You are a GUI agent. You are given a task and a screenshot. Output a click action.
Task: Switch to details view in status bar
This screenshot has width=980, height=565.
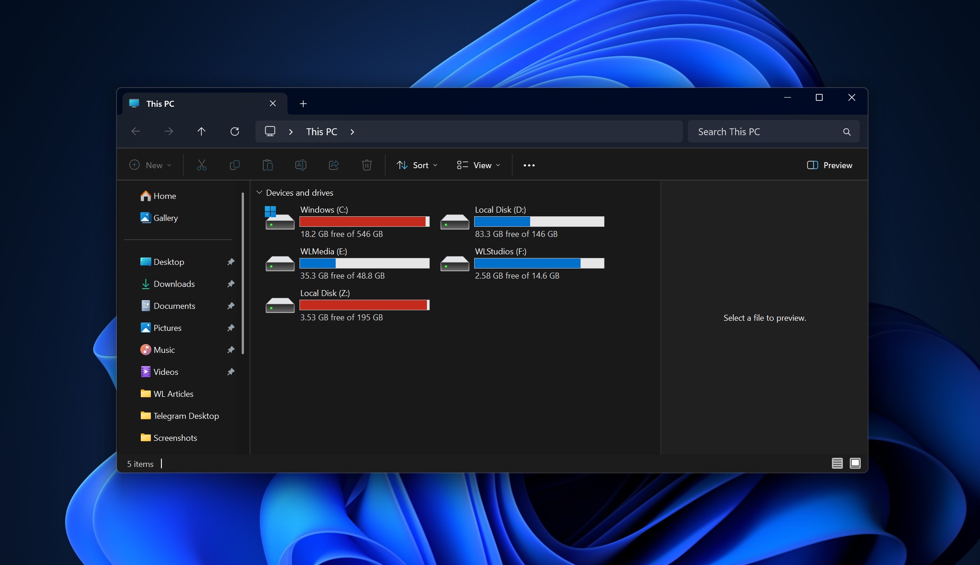click(x=836, y=463)
